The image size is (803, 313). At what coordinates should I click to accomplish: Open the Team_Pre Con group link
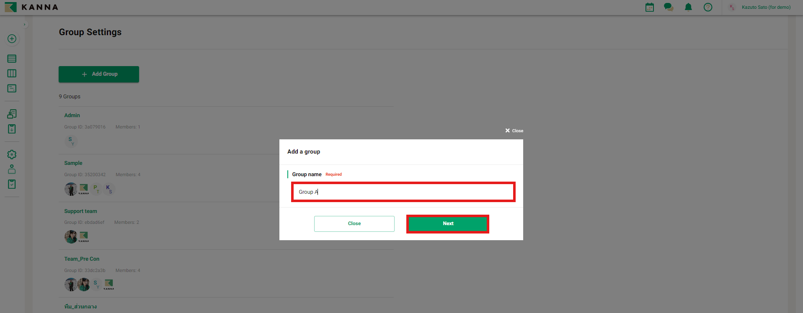(82, 259)
